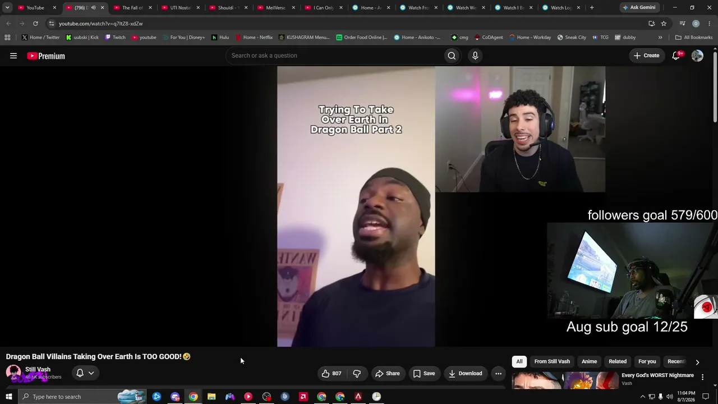Image resolution: width=718 pixels, height=404 pixels.
Task: Show more filter chips with the arrow
Action: [697, 362]
